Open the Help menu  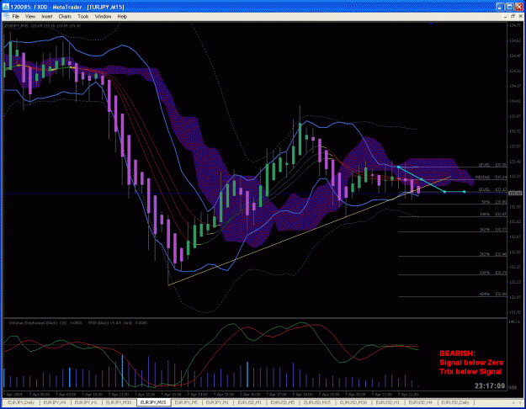pos(122,16)
